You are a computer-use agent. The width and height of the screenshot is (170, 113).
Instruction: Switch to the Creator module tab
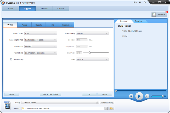coord(61,9)
